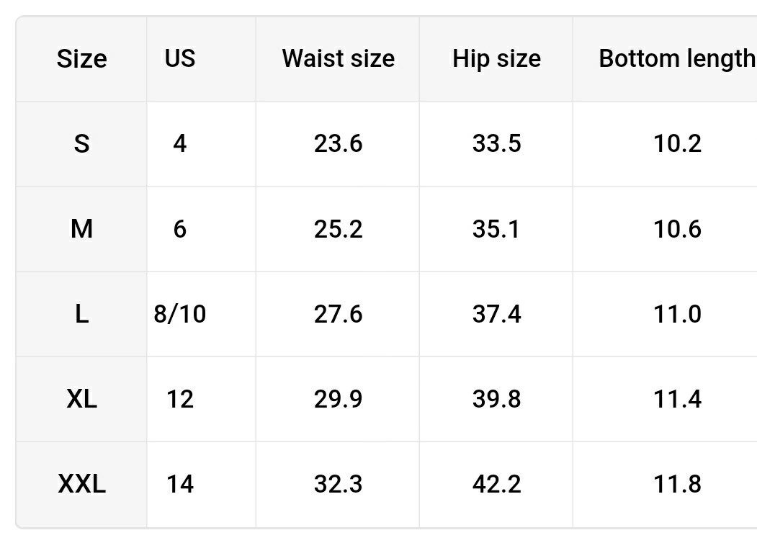Click the US column header

180,58
